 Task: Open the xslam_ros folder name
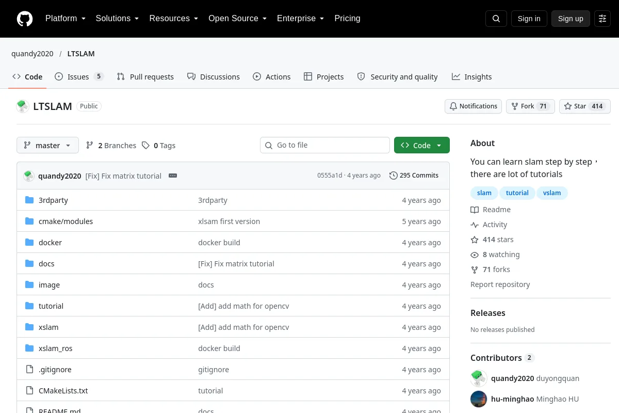[56, 348]
